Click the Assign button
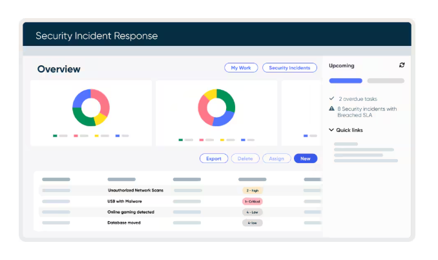Image resolution: width=438 pixels, height=260 pixels. pos(276,158)
